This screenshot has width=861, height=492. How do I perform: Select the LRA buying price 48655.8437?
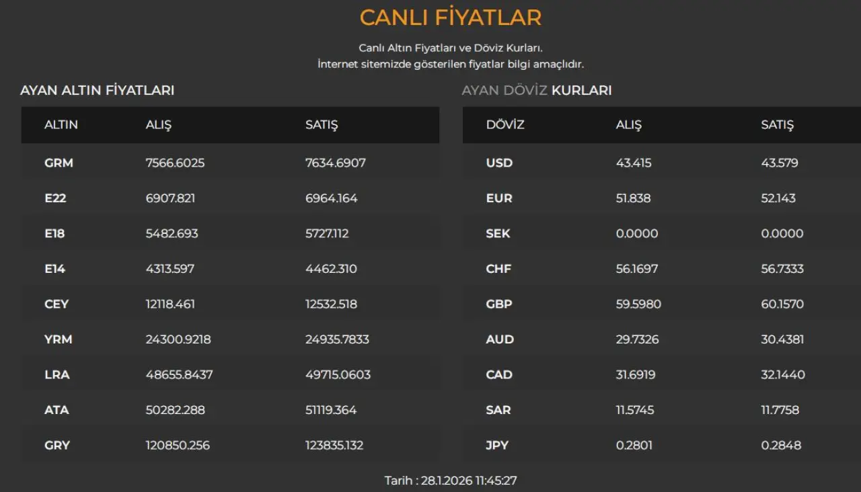coord(179,375)
